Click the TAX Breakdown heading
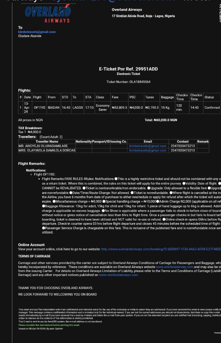The width and height of the screenshot is (221, 343). (30, 128)
